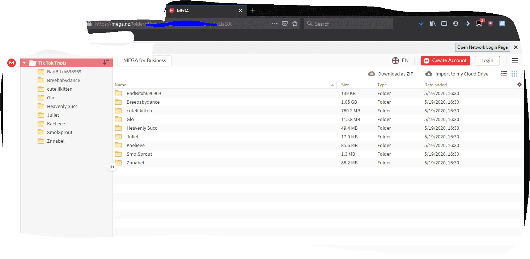Click folder icon of Kaelieee list row

click(x=118, y=145)
